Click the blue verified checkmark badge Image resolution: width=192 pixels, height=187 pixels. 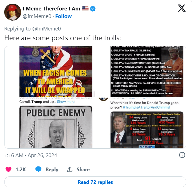[93, 9]
